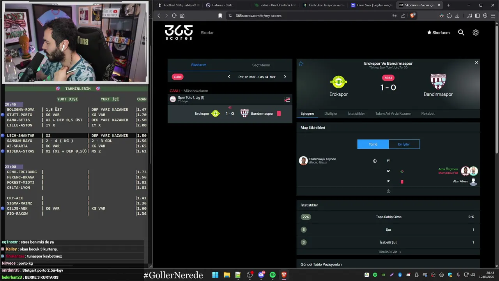Click Akın Alkan's player avatar

pos(473,181)
